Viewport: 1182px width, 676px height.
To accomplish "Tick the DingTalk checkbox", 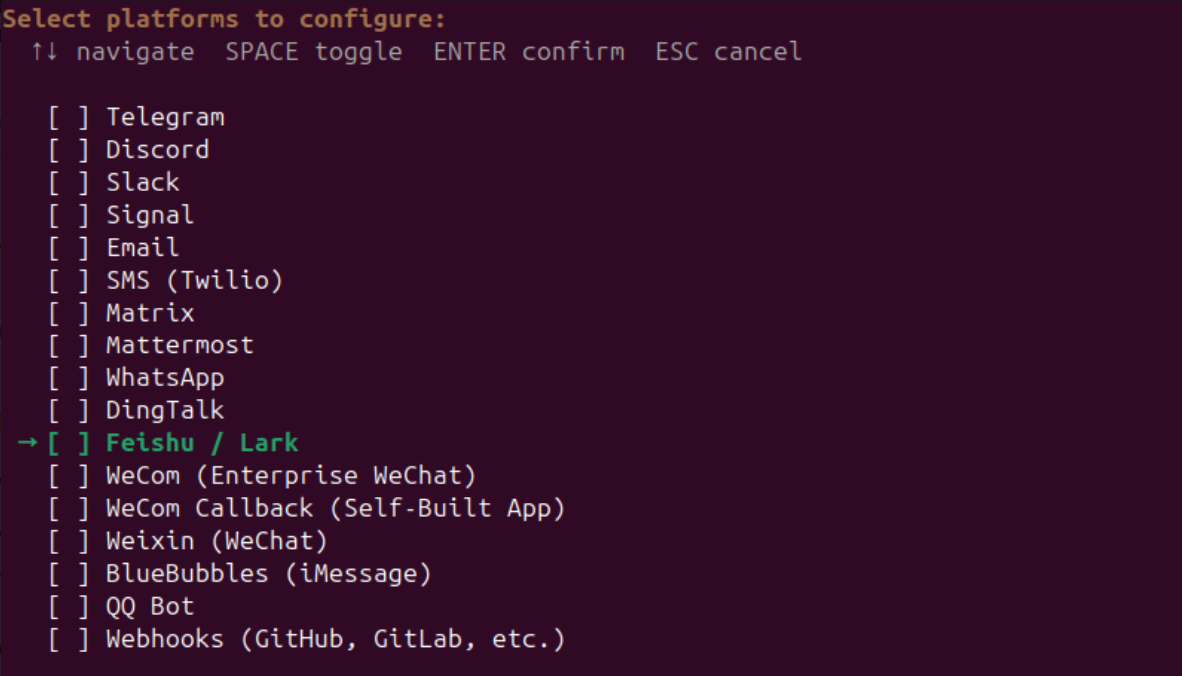I will pyautogui.click(x=69, y=411).
